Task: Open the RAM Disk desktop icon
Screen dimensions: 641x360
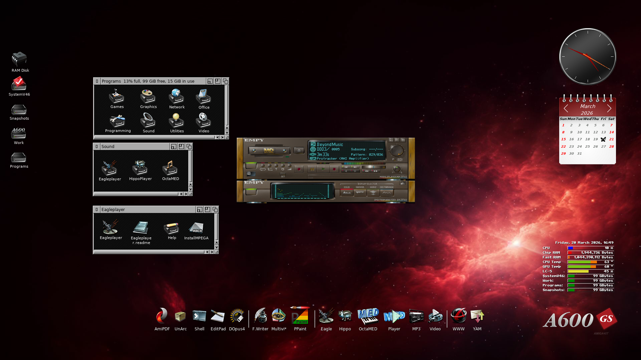Action: click(x=19, y=59)
